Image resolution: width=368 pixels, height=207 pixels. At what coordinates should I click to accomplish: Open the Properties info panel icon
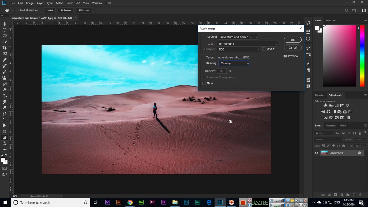308,39
